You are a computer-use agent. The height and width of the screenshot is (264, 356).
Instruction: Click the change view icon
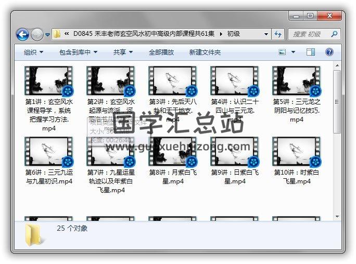282,52
